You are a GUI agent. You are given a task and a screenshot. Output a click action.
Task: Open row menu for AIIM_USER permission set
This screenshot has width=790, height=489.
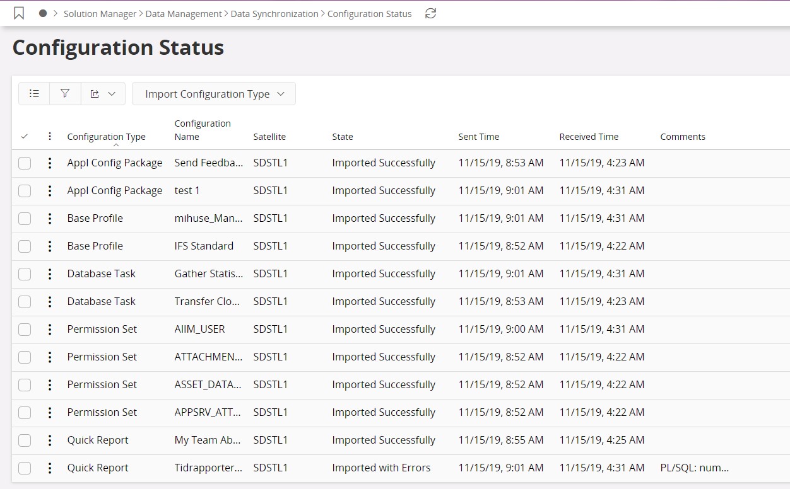(50, 329)
